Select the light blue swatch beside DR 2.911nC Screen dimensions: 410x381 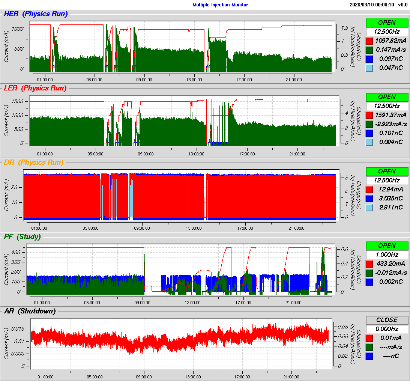[369, 207]
